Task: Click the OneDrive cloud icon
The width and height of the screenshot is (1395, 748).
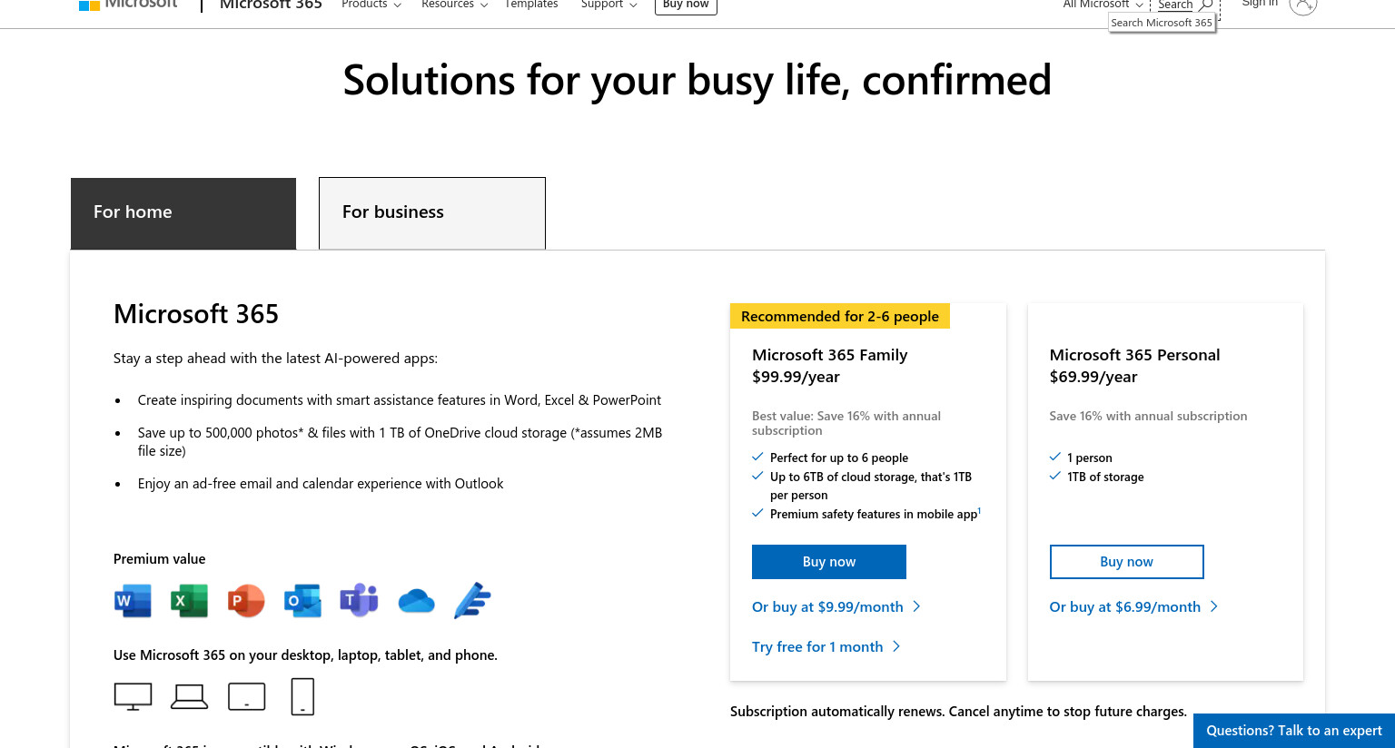Action: coord(416,601)
